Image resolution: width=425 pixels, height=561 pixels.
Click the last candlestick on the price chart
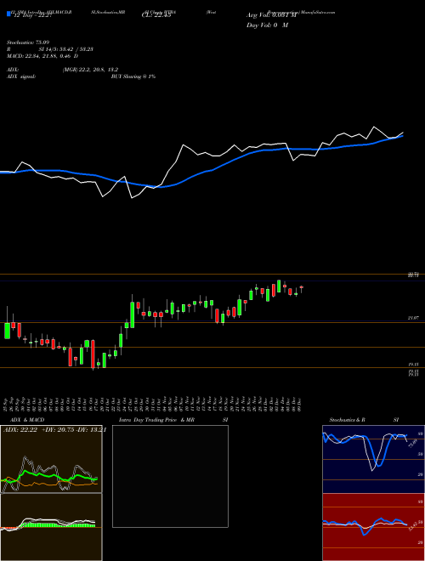(302, 288)
